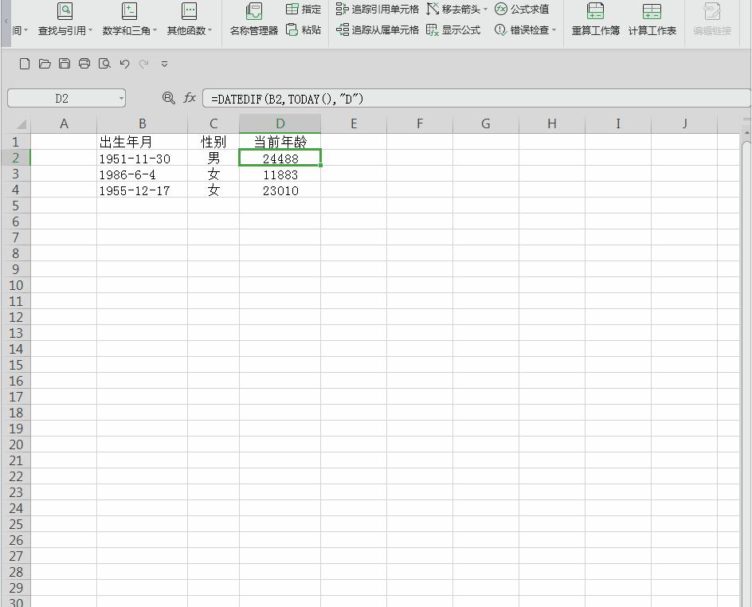The width and height of the screenshot is (752, 607).
Task: Click the save disk icon
Action: [65, 64]
